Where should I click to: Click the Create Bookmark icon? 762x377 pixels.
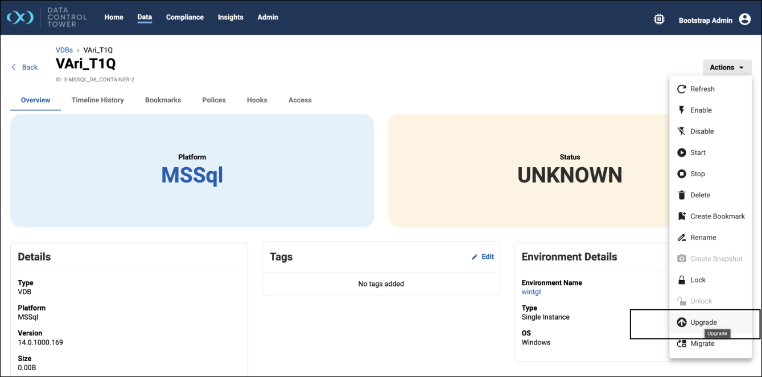point(681,216)
